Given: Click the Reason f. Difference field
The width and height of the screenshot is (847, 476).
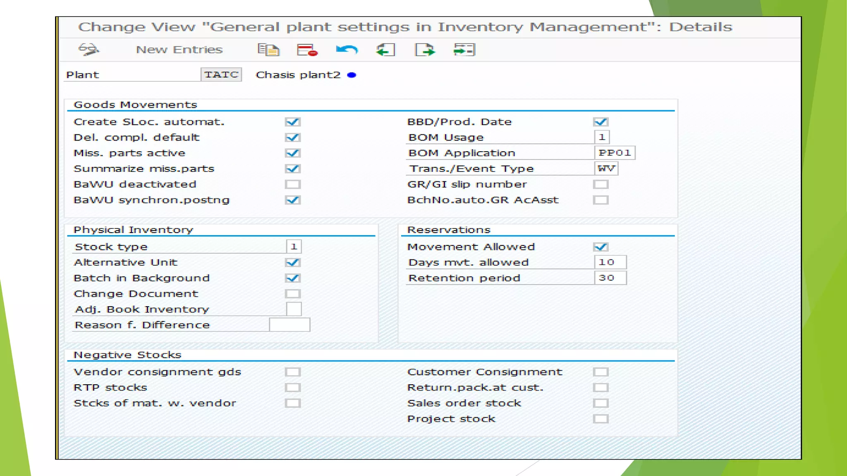Looking at the screenshot, I should (x=289, y=325).
